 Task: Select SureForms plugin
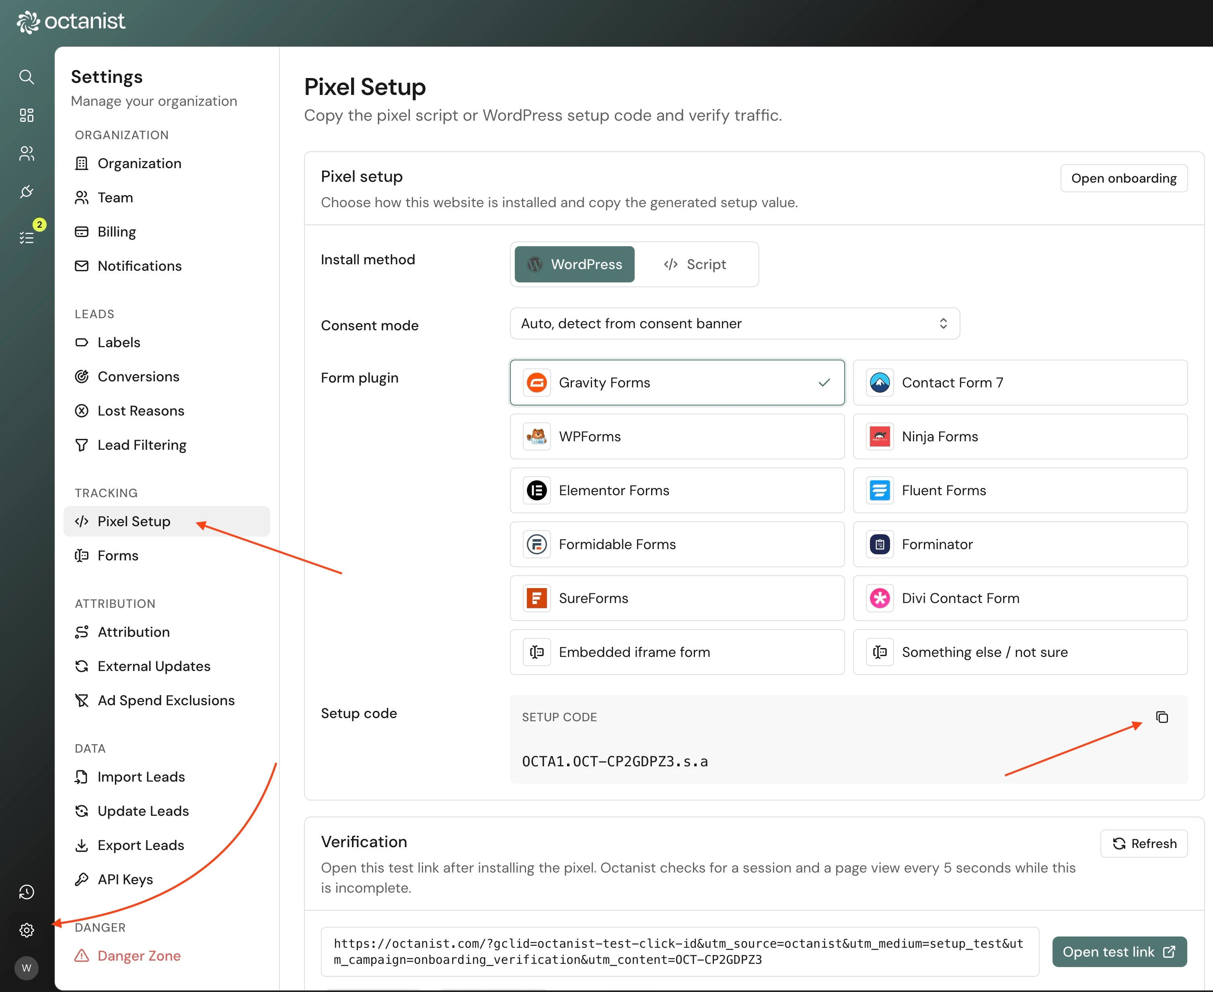(x=677, y=598)
